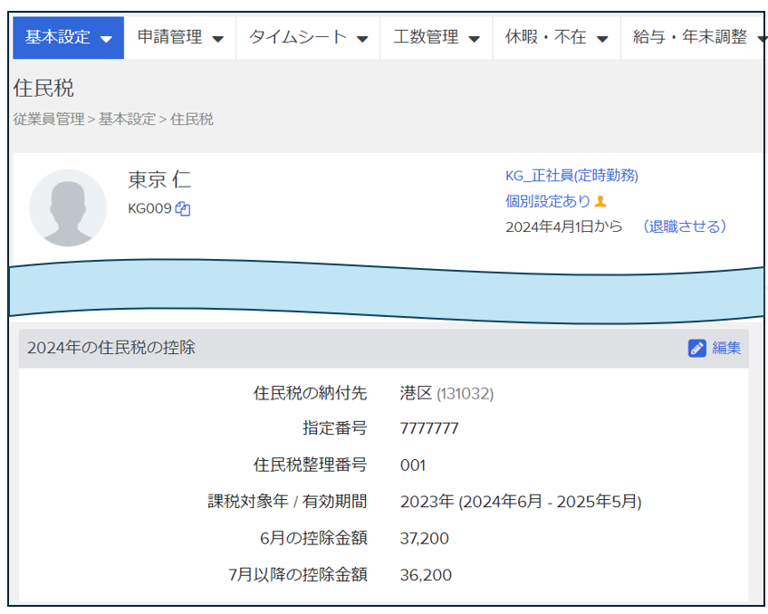The width and height of the screenshot is (768, 614).
Task: Click the employee avatar placeholder image
Action: pos(68,207)
